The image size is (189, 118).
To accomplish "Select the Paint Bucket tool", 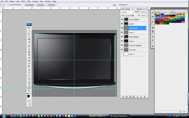I will 29,60.
